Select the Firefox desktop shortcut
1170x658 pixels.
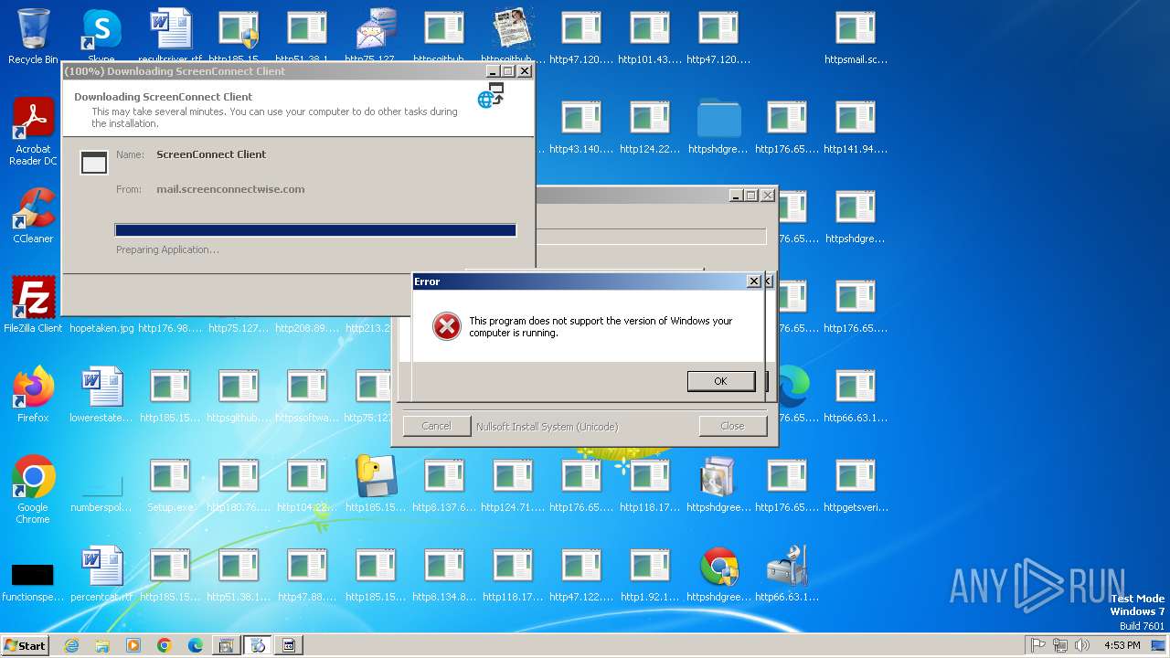(33, 395)
